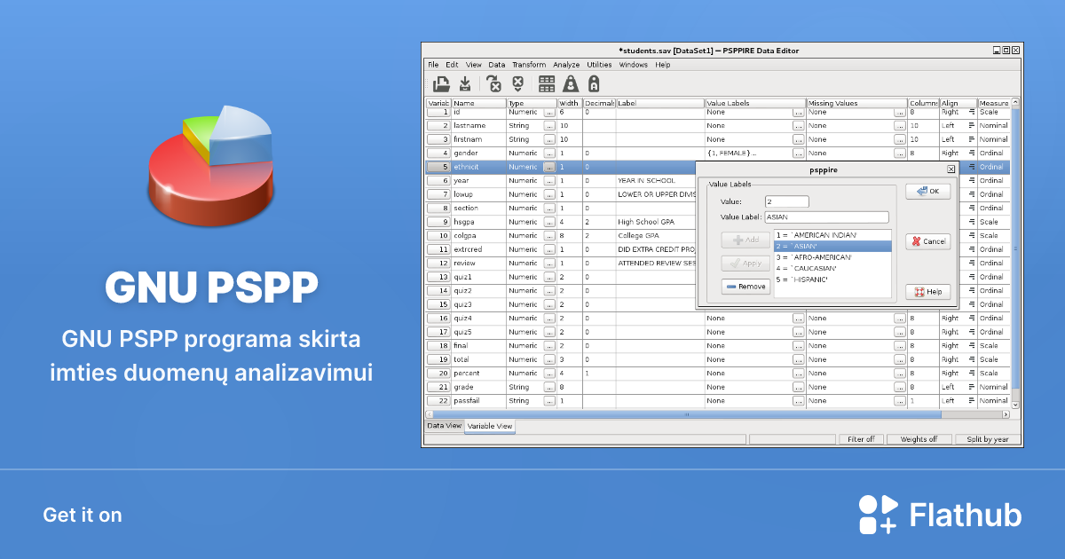
Task: Open Missing Values chooser for lastname row
Action: point(900,125)
